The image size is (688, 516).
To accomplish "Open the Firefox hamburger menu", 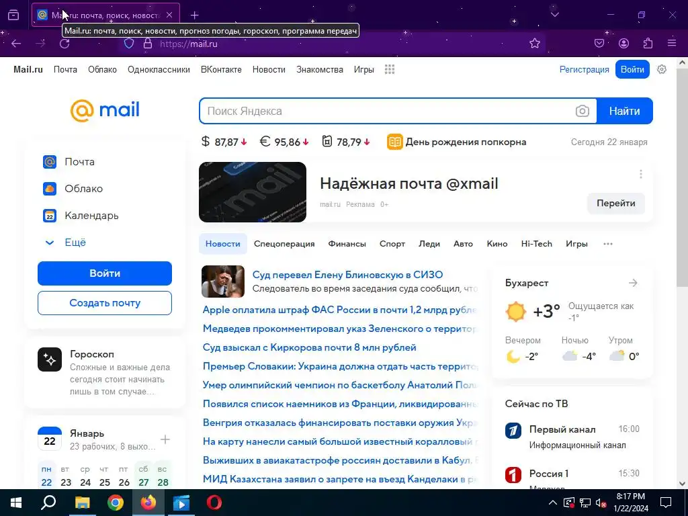I will pyautogui.click(x=672, y=44).
